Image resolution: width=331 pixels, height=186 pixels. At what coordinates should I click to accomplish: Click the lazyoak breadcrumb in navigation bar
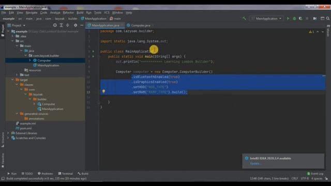pyautogui.click(x=59, y=19)
